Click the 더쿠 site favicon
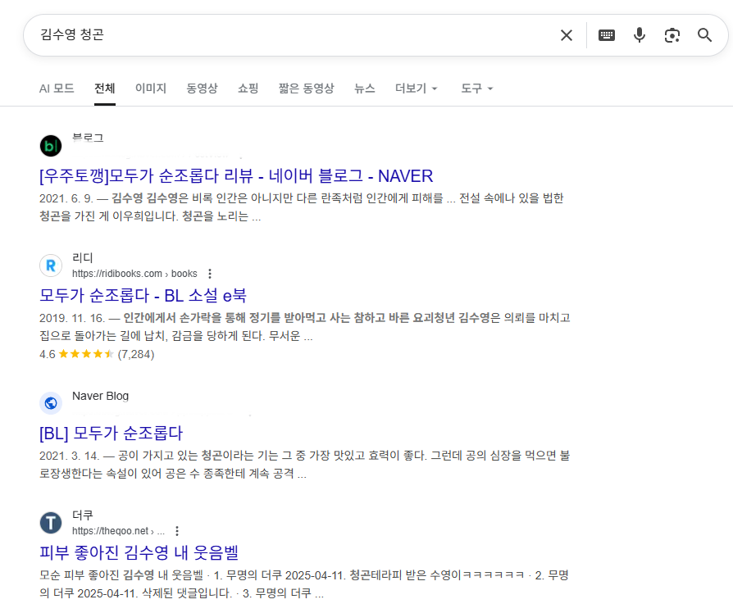This screenshot has height=613, width=733. click(51, 523)
